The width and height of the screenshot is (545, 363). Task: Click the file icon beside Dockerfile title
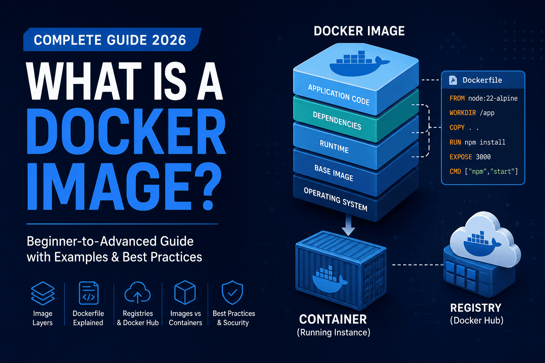click(453, 80)
